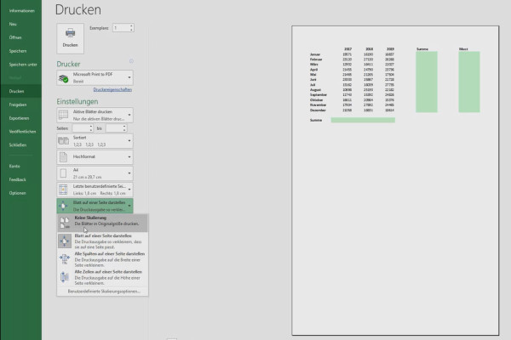Click the scaling icon in the green dropdown
511x340 pixels.
click(63, 206)
